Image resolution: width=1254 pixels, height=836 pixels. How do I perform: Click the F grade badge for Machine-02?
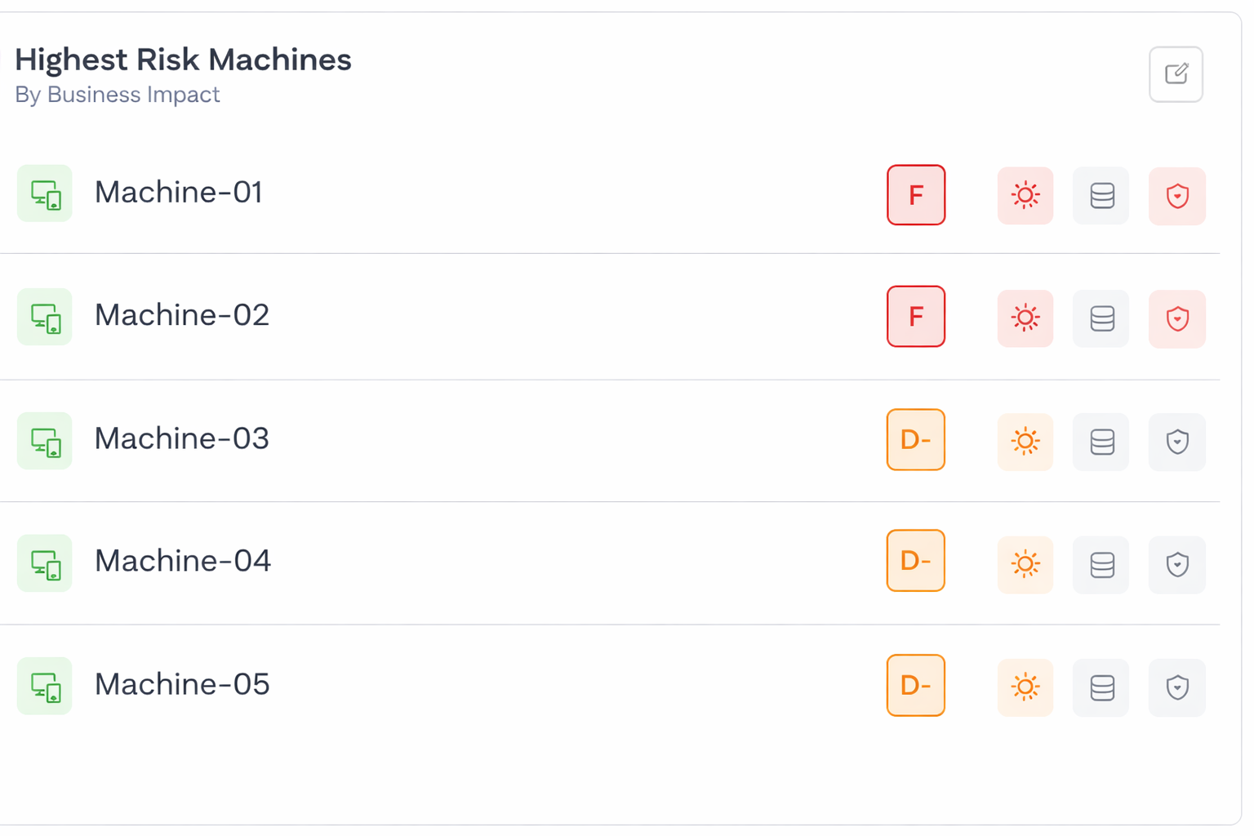(916, 317)
